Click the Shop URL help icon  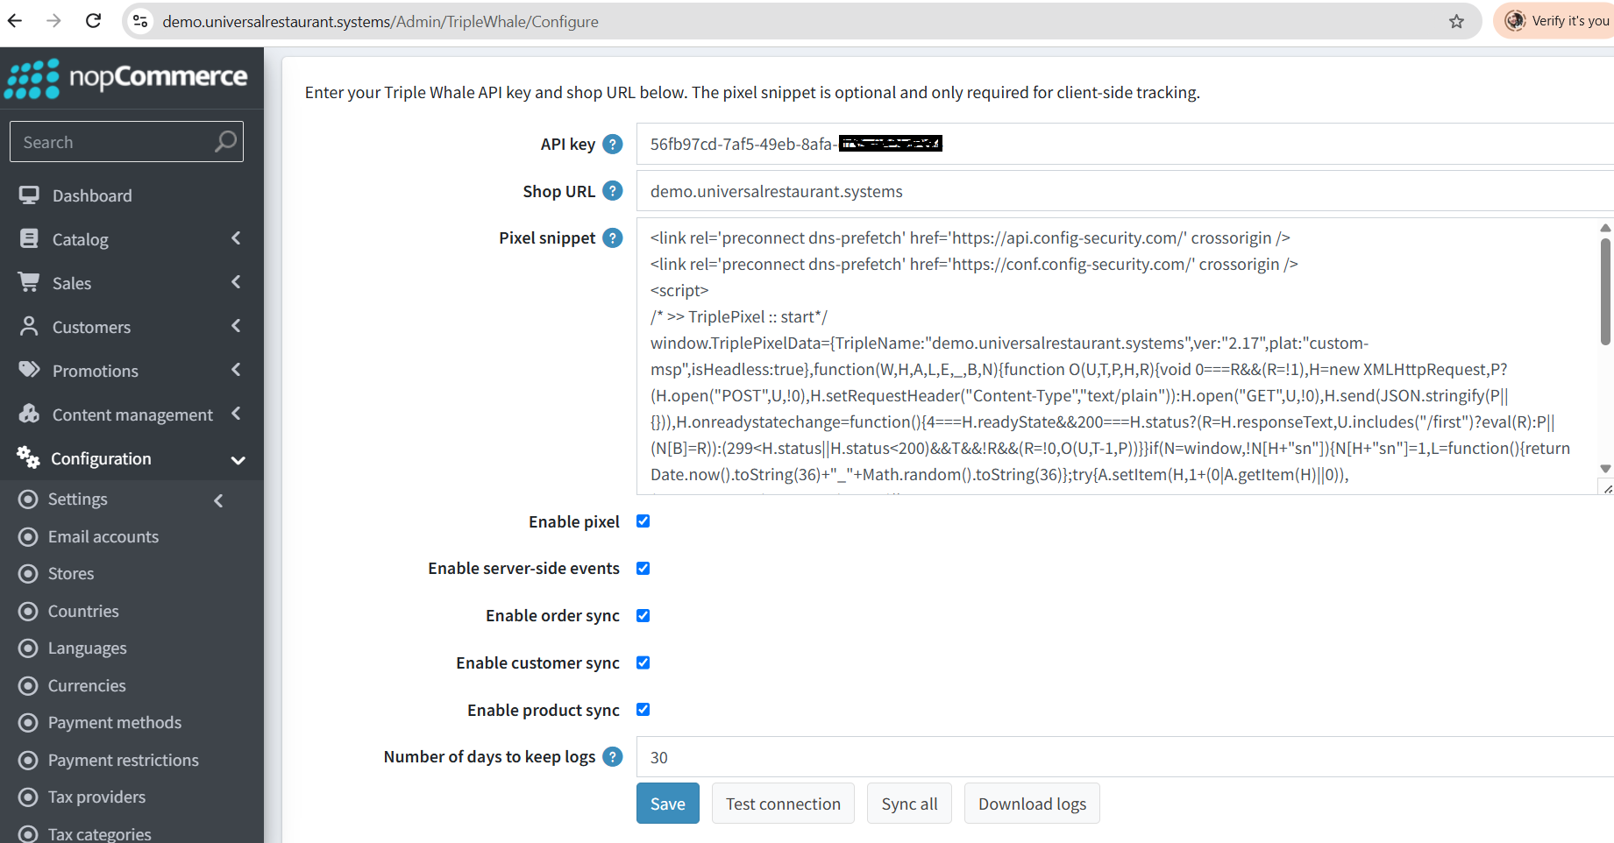pyautogui.click(x=613, y=191)
